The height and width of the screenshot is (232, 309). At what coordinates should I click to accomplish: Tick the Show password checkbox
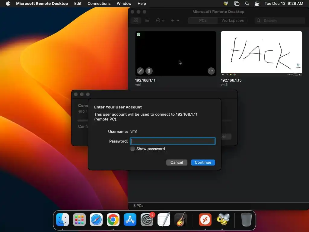(132, 149)
